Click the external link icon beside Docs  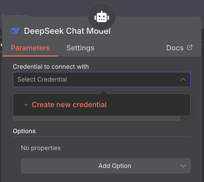[x=189, y=48]
